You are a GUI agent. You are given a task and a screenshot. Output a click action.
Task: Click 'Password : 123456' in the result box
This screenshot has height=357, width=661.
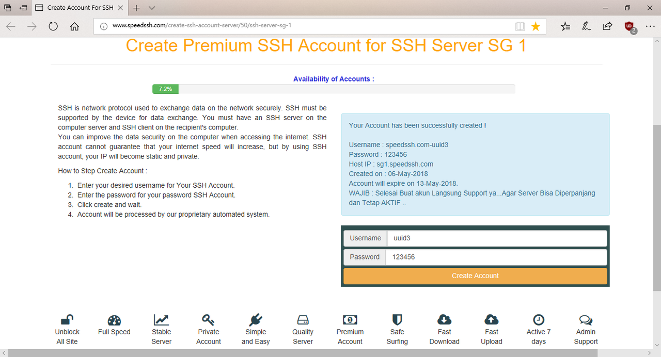pos(377,154)
